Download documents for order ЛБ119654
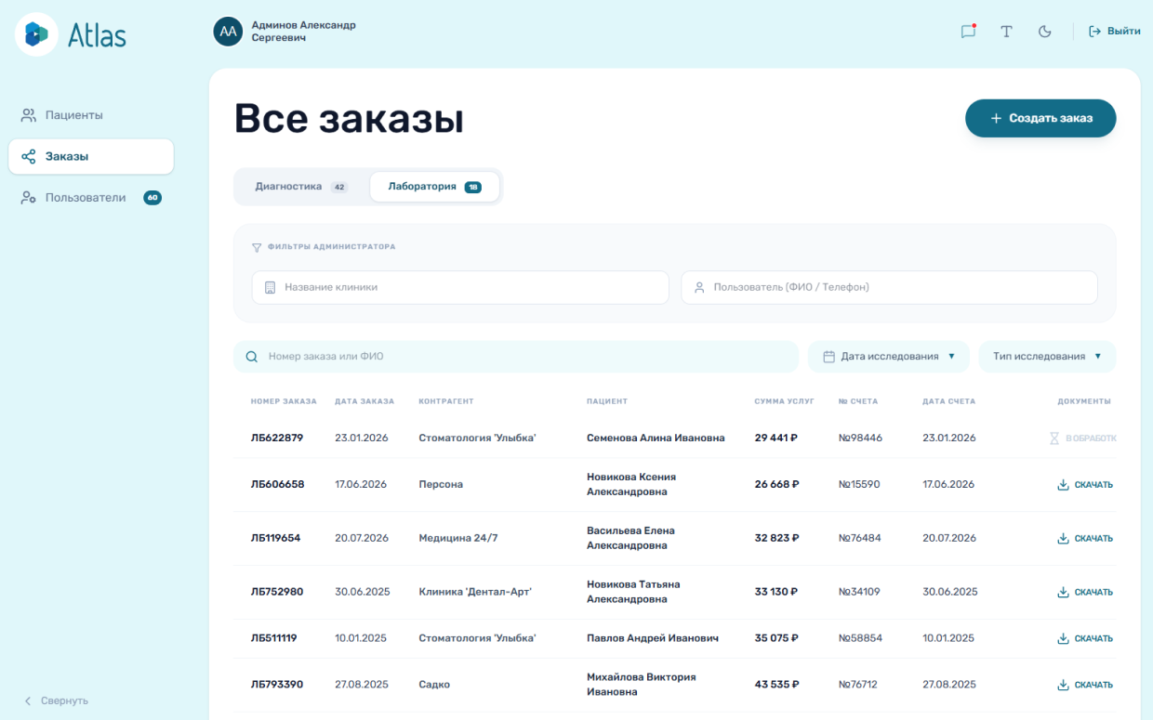The height and width of the screenshot is (720, 1153). click(1084, 539)
